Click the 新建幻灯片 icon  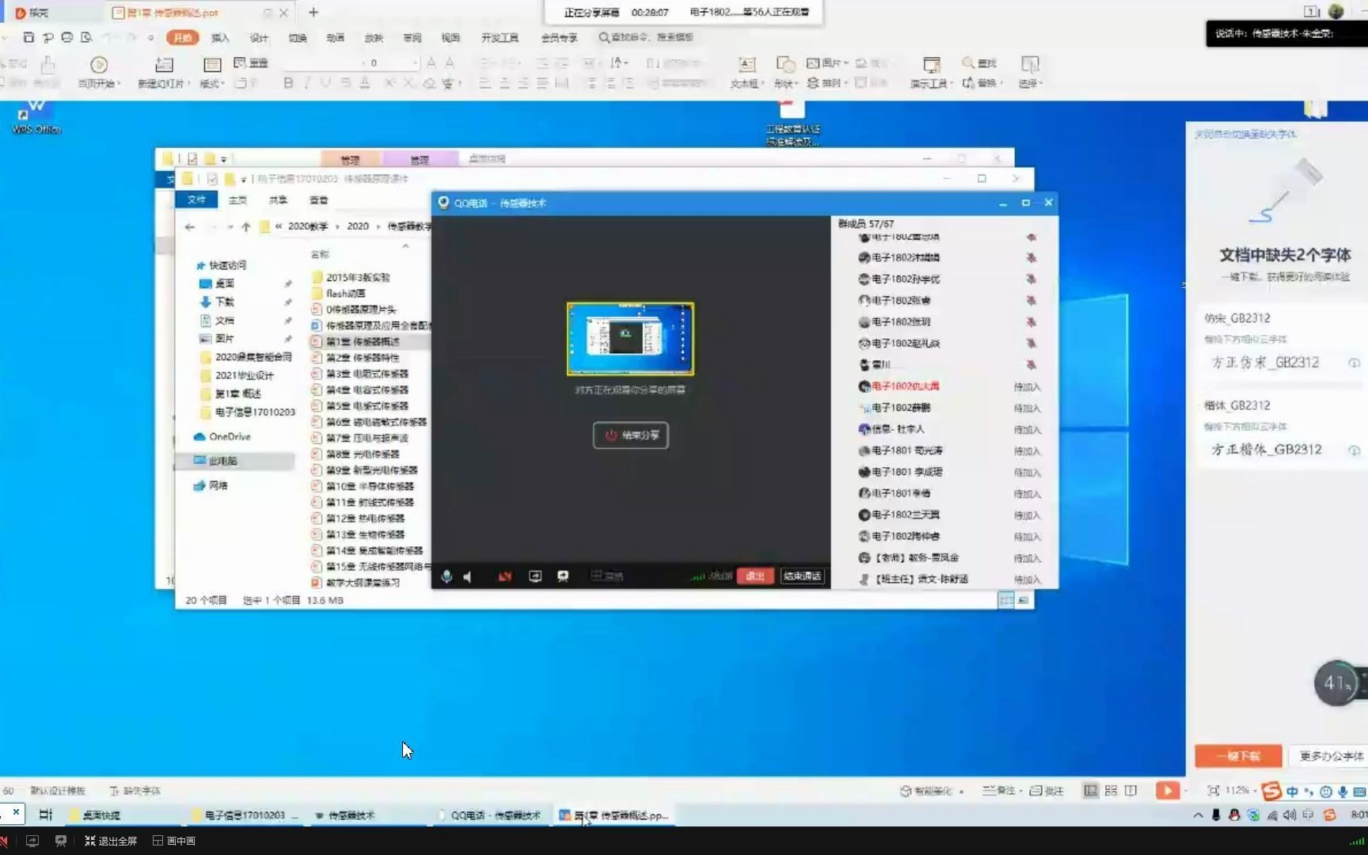(164, 65)
